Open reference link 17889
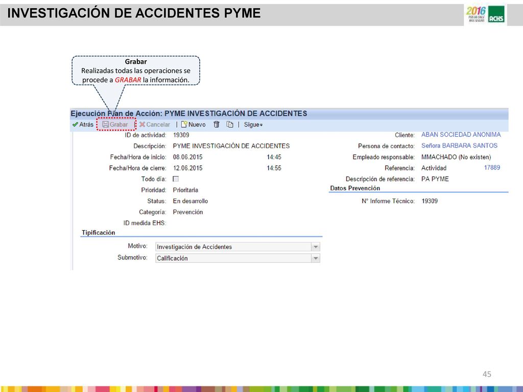This screenshot has width=523, height=392. pos(492,167)
